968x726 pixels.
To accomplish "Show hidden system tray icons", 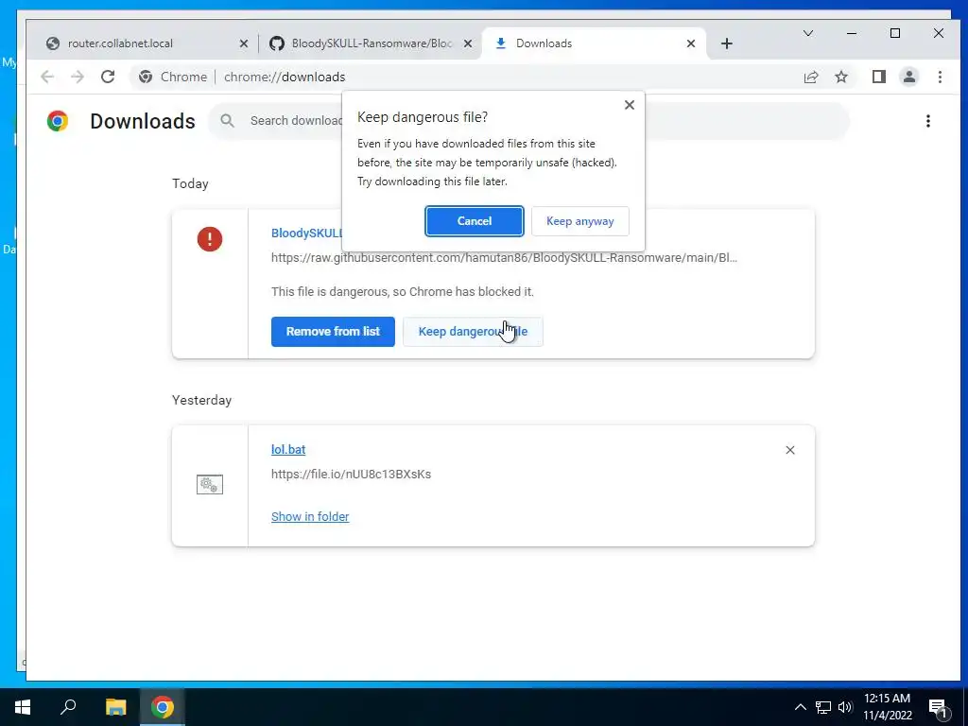I will point(800,707).
